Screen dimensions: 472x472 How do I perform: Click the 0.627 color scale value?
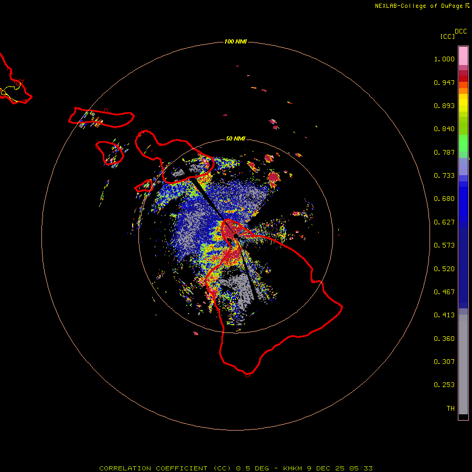[x=444, y=222]
